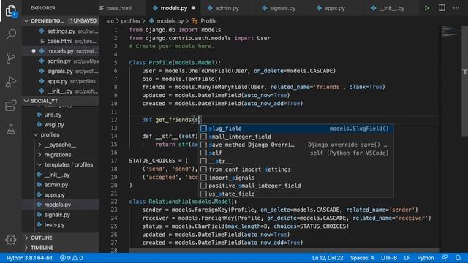The image size is (468, 263).
Task: Open the Testing flask view
Action: (11, 129)
